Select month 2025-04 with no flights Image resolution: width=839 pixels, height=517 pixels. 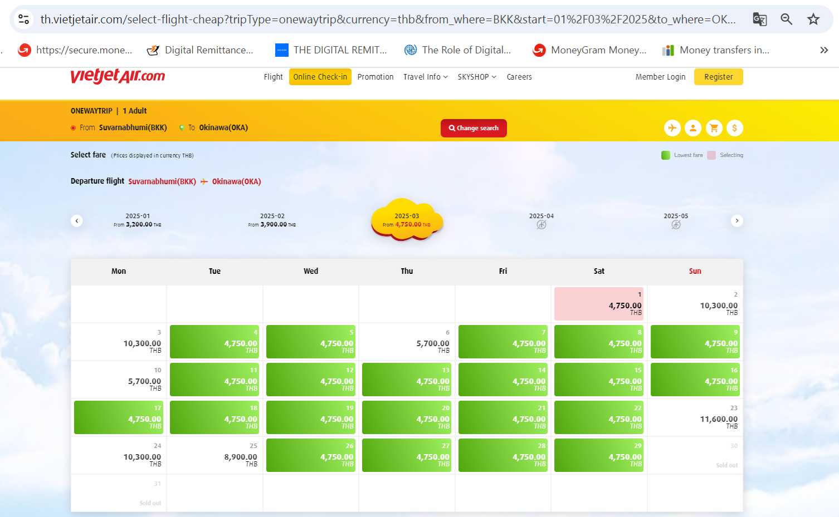coord(542,220)
